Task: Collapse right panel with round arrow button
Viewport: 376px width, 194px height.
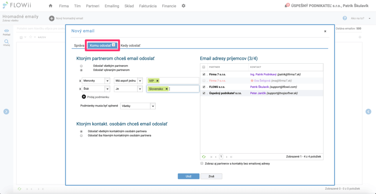Action: coord(368,111)
